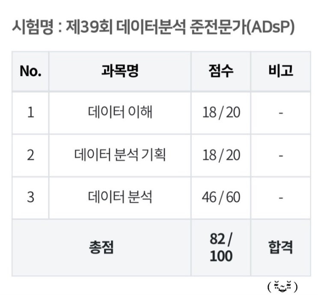
Task: Select the 82 / 100 total score
Action: 221,248
